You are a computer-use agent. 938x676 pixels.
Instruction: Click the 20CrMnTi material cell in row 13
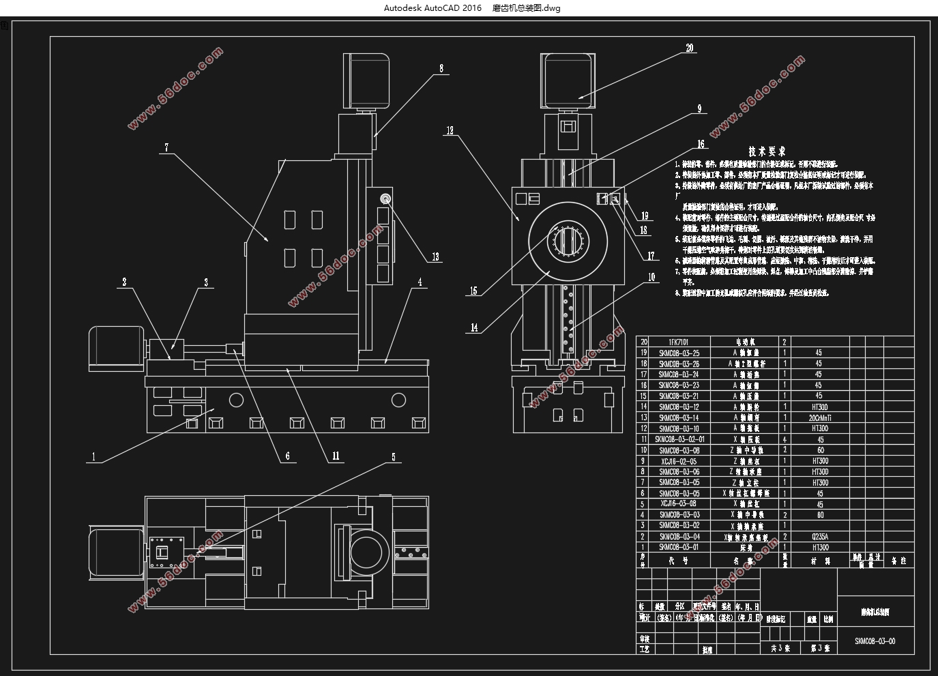coord(819,417)
